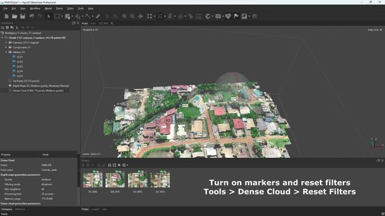Toggle show markers flag icon
The image size is (385, 216).
(x=236, y=16)
